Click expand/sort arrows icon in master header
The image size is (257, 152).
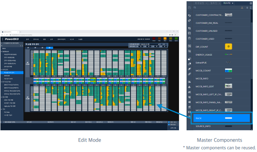[x=247, y=8]
